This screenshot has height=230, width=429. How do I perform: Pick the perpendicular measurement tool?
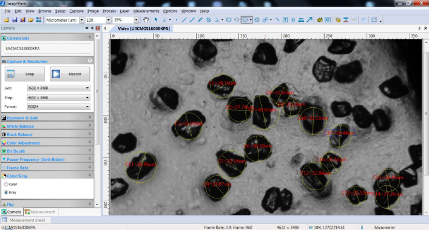217,19
